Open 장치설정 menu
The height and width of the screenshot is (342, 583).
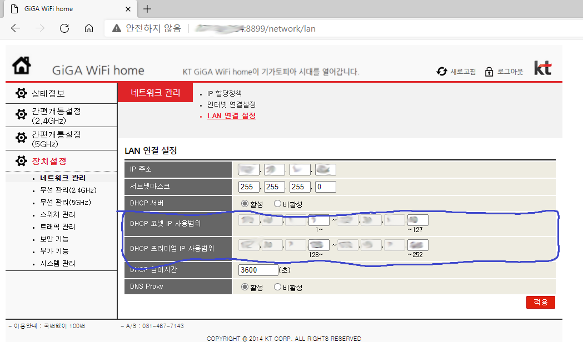[49, 161]
